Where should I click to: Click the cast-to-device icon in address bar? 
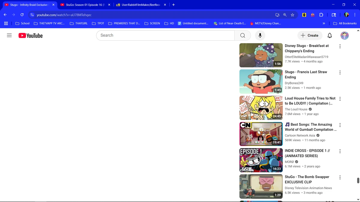(277, 15)
